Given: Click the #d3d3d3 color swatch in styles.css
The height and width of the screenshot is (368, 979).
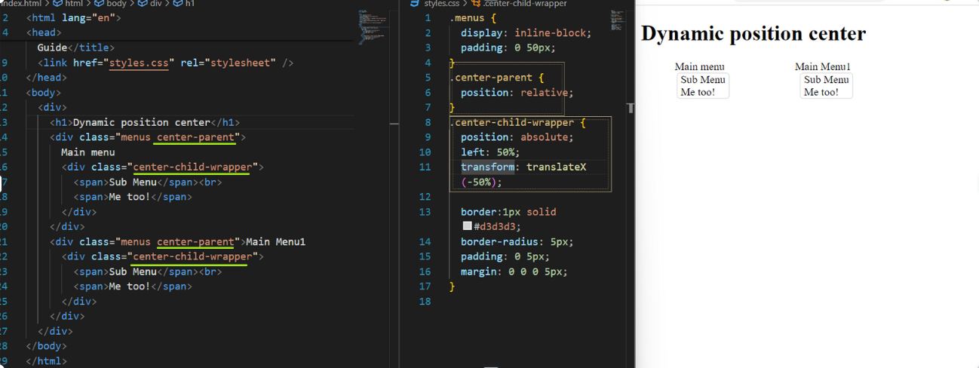Looking at the screenshot, I should tap(467, 226).
